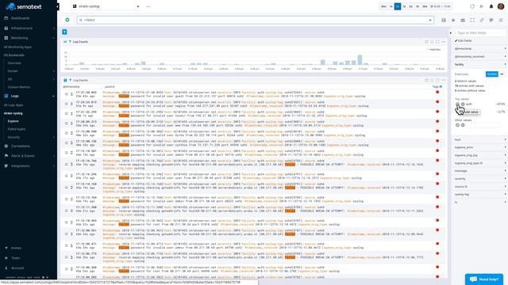The height and width of the screenshot is (285, 508).
Task: Expand the 17:24:24 log event row
Action: point(71,104)
